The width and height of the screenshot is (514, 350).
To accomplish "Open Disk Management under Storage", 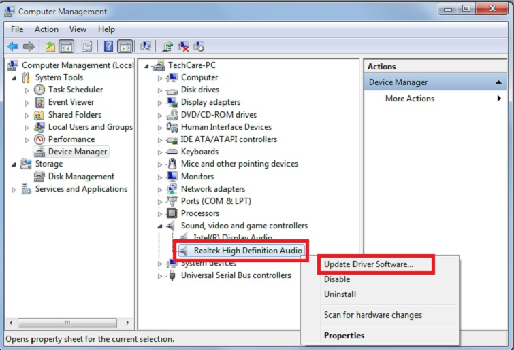I will click(81, 177).
